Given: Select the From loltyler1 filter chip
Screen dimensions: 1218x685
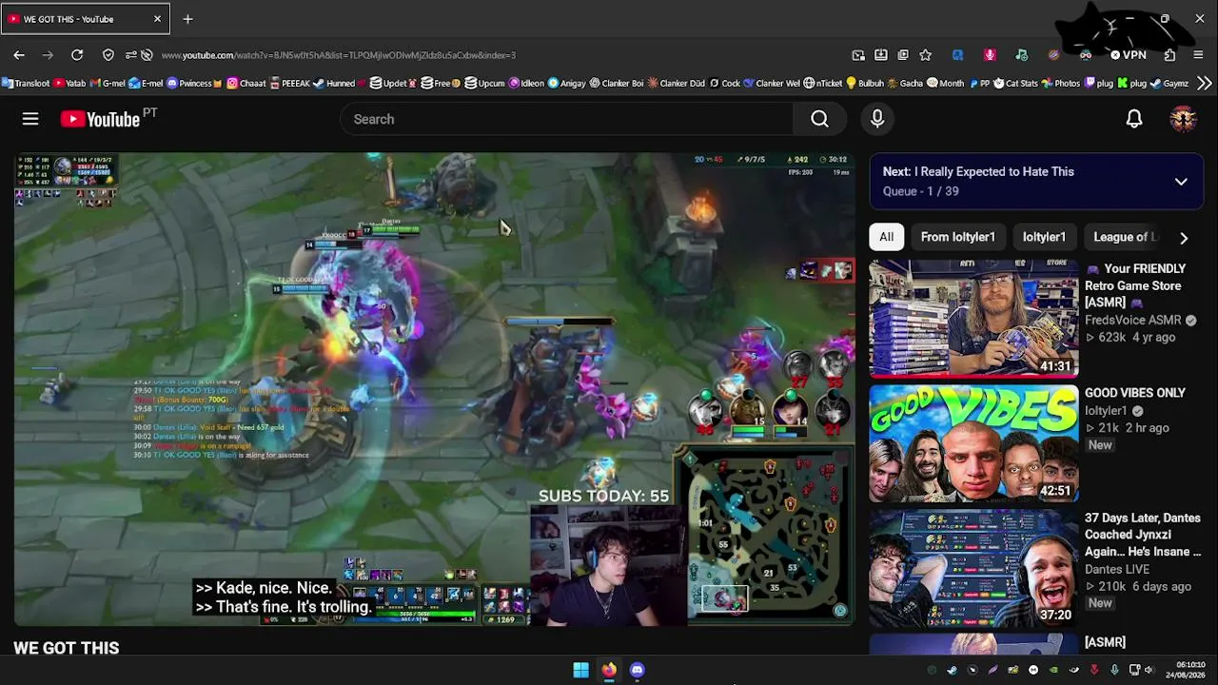Looking at the screenshot, I should 958,237.
